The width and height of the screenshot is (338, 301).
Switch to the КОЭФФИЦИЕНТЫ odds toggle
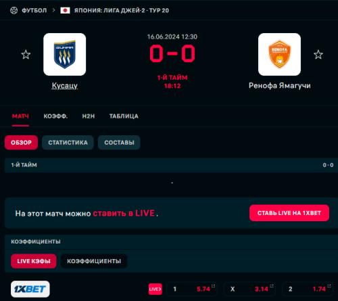pyautogui.click(x=94, y=261)
